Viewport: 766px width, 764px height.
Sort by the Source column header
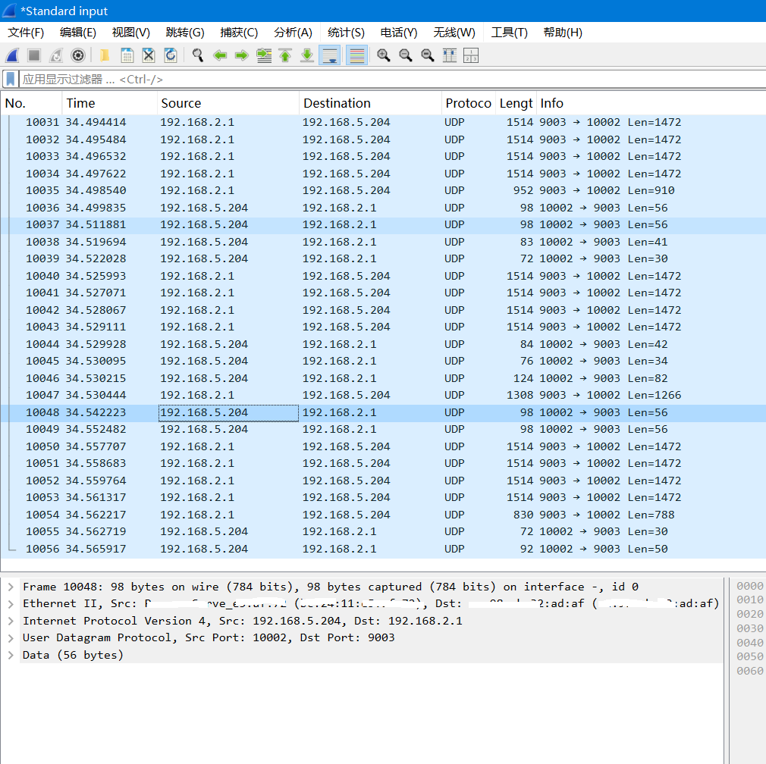point(228,103)
